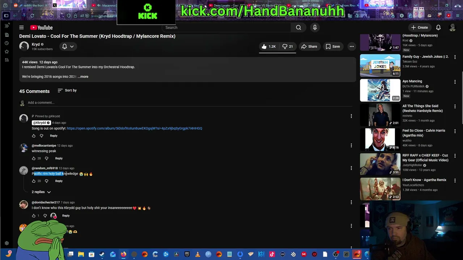Like the @random_mf6918 comment
The height and width of the screenshot is (260, 463).
click(x=34, y=181)
